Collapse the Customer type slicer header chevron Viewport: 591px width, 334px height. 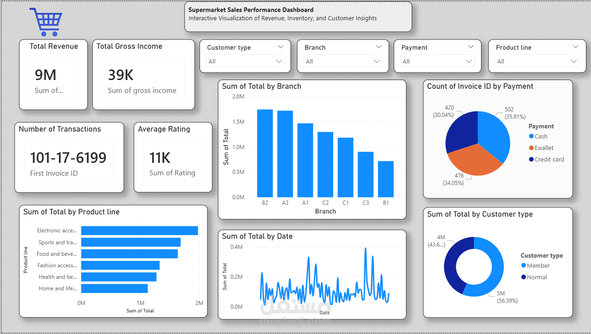(x=281, y=46)
